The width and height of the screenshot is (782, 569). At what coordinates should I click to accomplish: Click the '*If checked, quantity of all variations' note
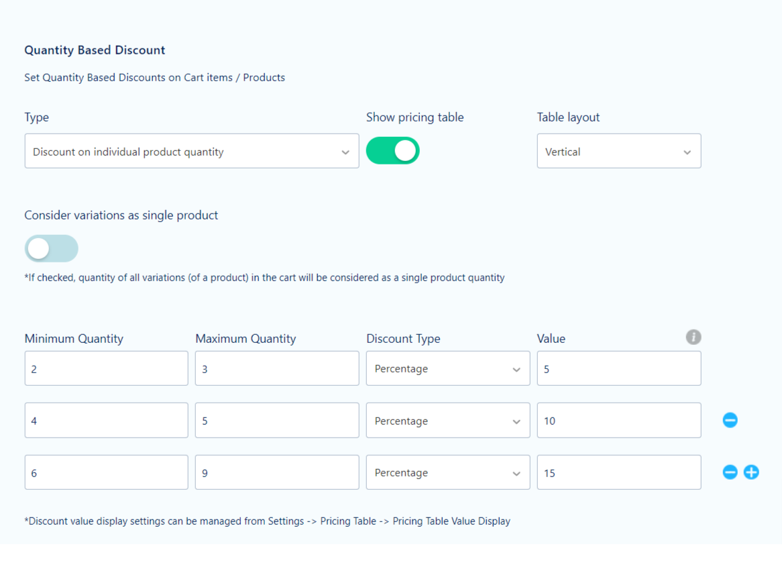264,278
